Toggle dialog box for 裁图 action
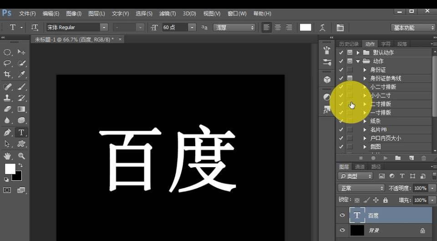Viewport: 437px width, 241px height. point(350,147)
